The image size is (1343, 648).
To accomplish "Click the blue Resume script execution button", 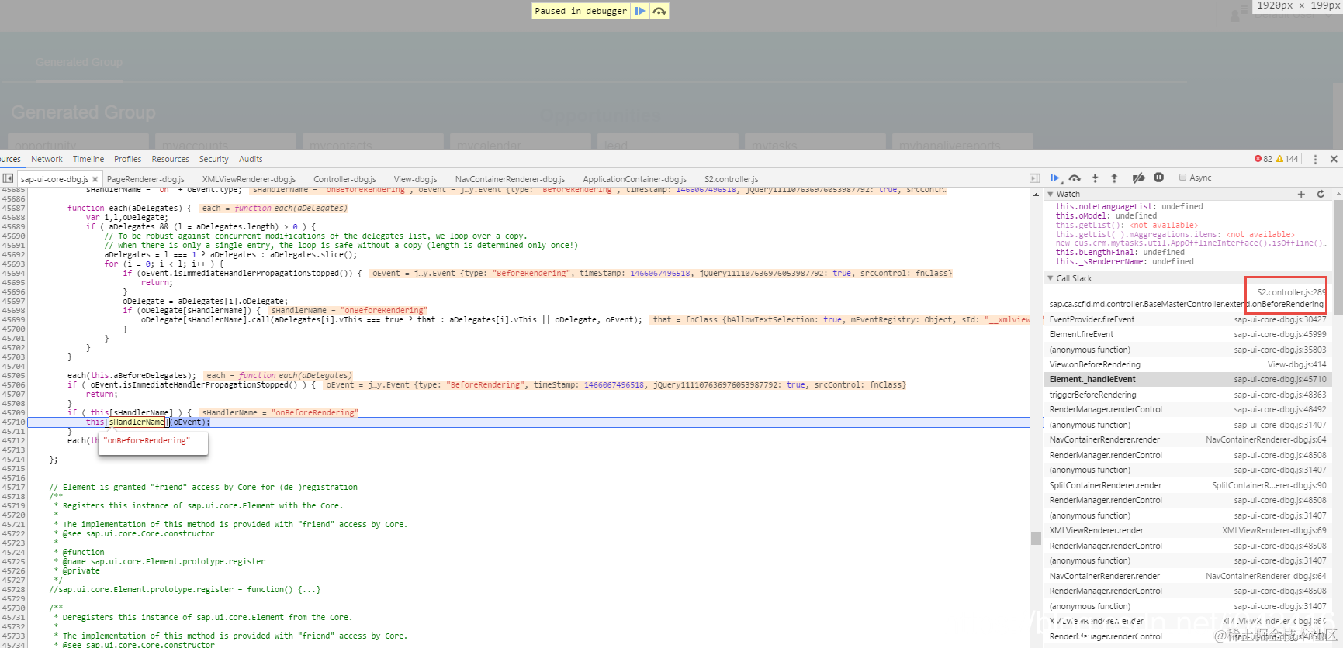I will coord(1055,178).
